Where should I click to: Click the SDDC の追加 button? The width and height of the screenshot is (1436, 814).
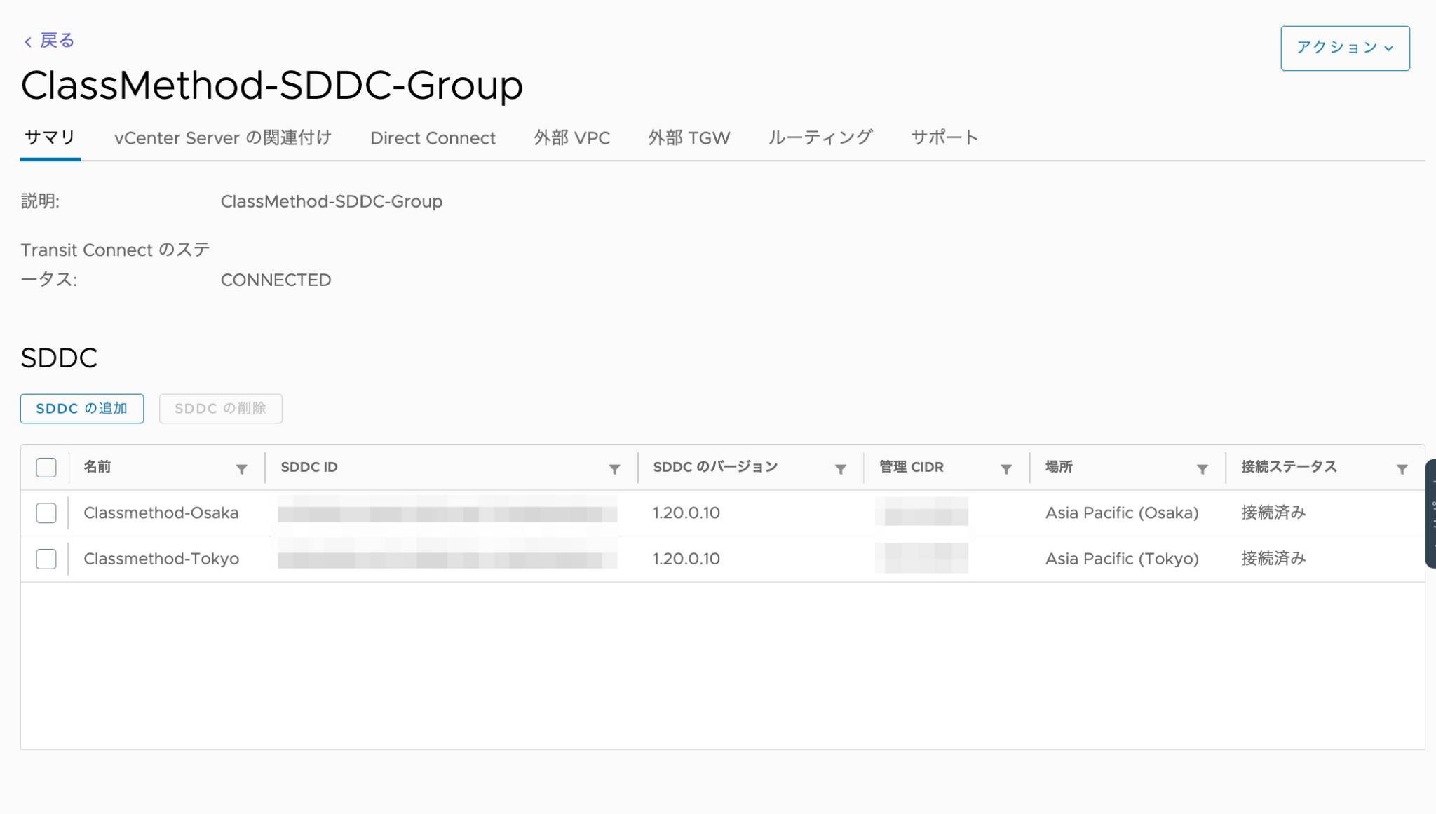pyautogui.click(x=81, y=408)
